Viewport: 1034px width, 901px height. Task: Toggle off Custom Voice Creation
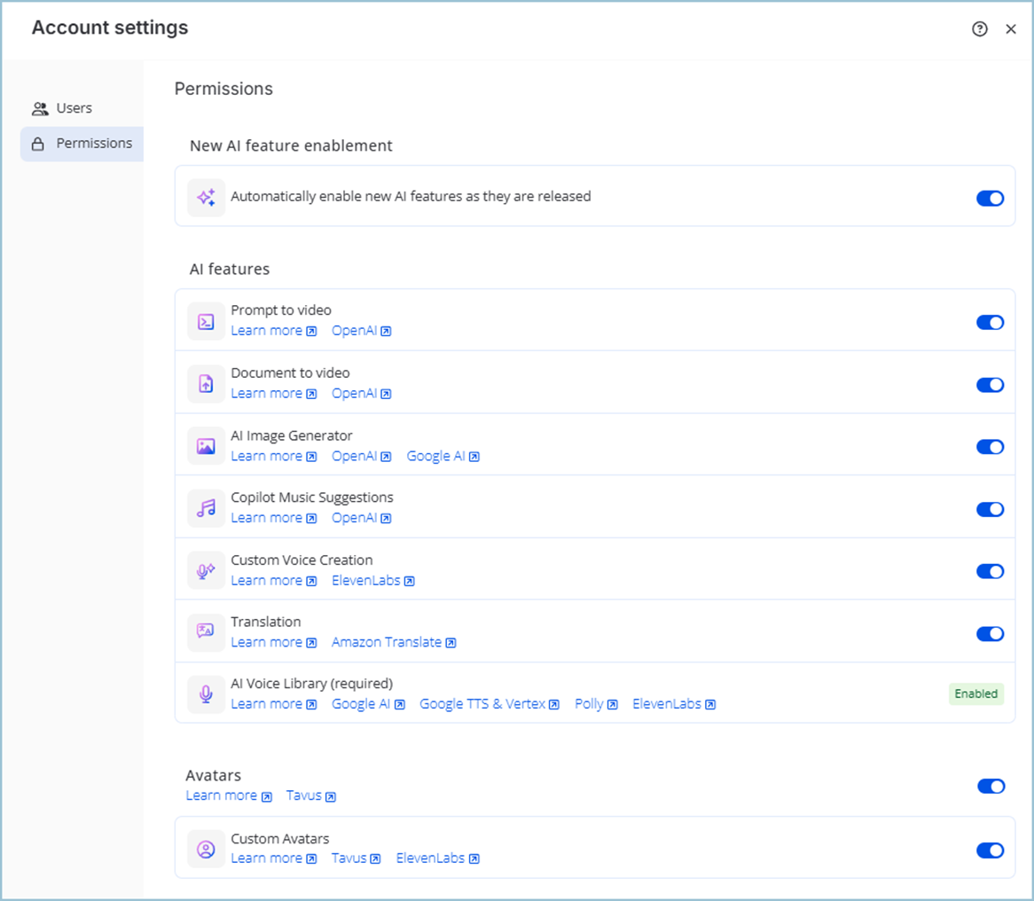(990, 571)
